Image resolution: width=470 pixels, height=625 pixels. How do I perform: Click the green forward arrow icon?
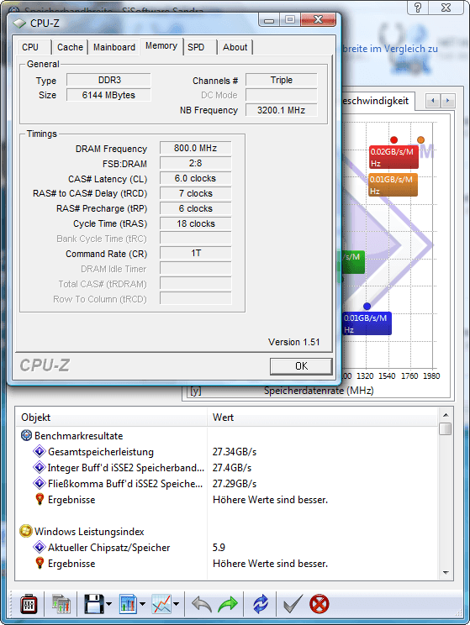pyautogui.click(x=227, y=604)
